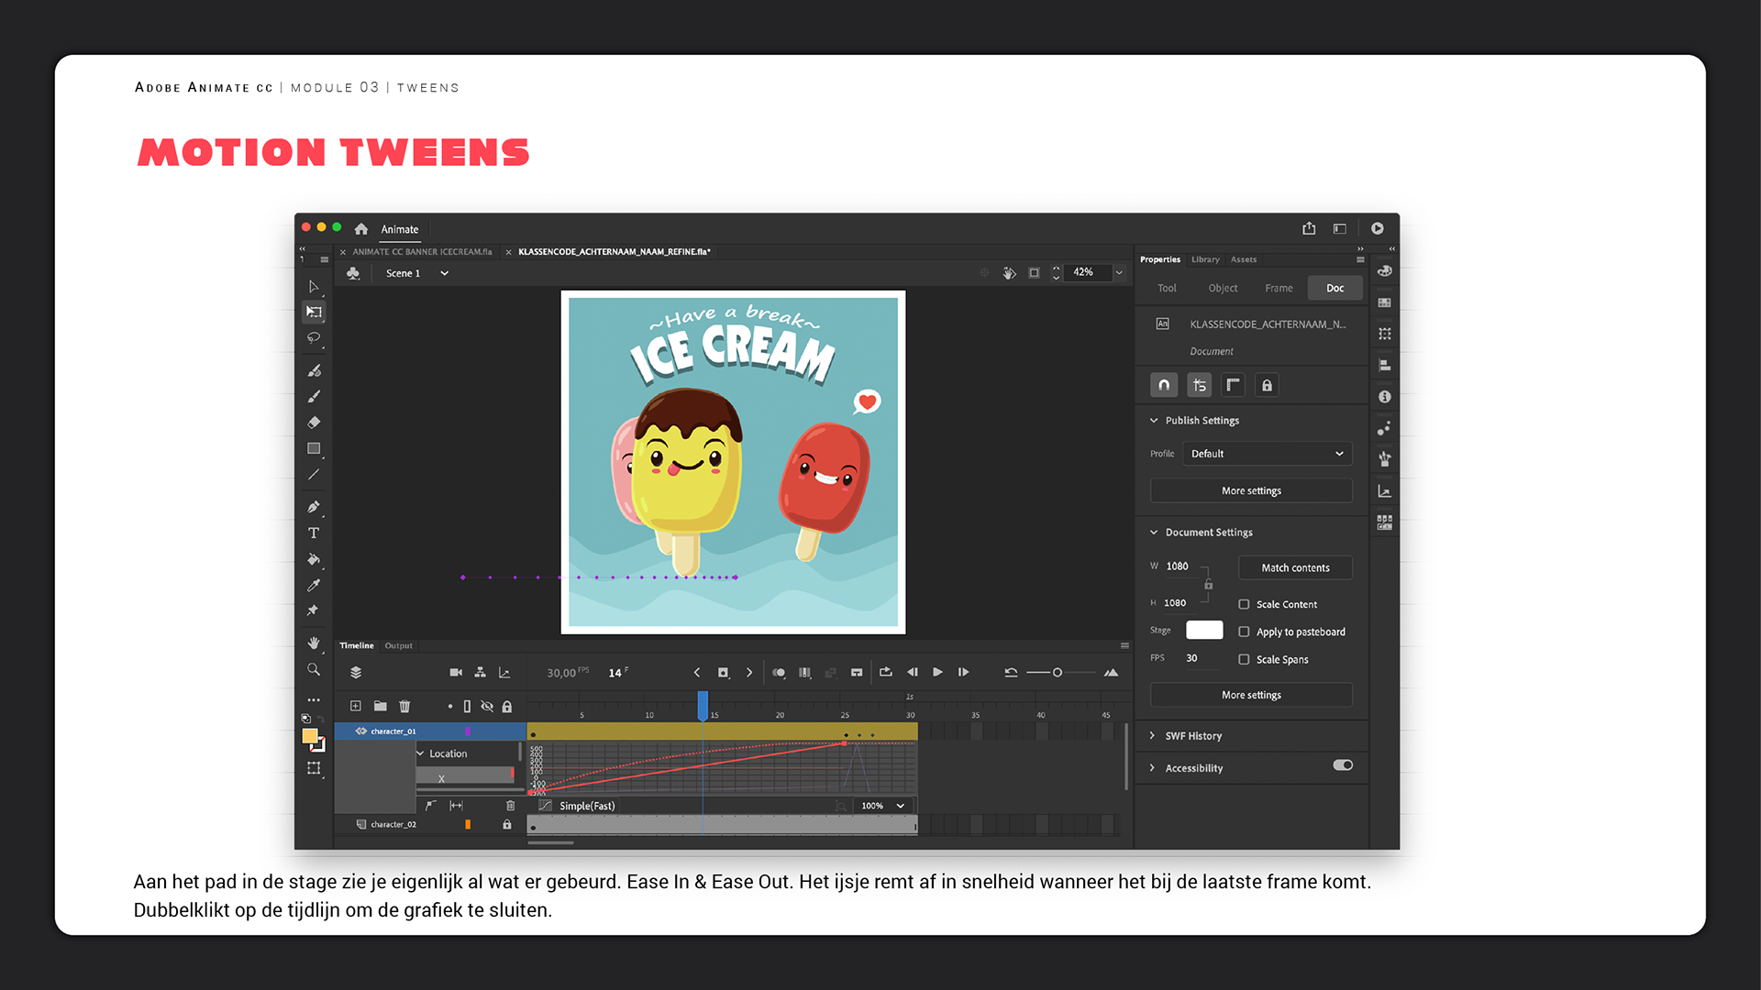Switch to the Frame properties tab
The image size is (1761, 990).
click(1279, 288)
